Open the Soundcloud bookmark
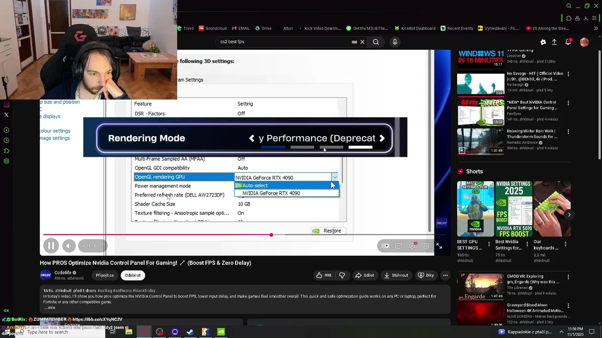Screen dimensions: 602x338 pyautogui.click(x=213, y=28)
